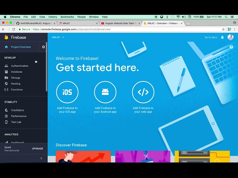Click the Android robot circle icon
Image resolution: width=238 pixels, height=178 pixels.
click(105, 92)
